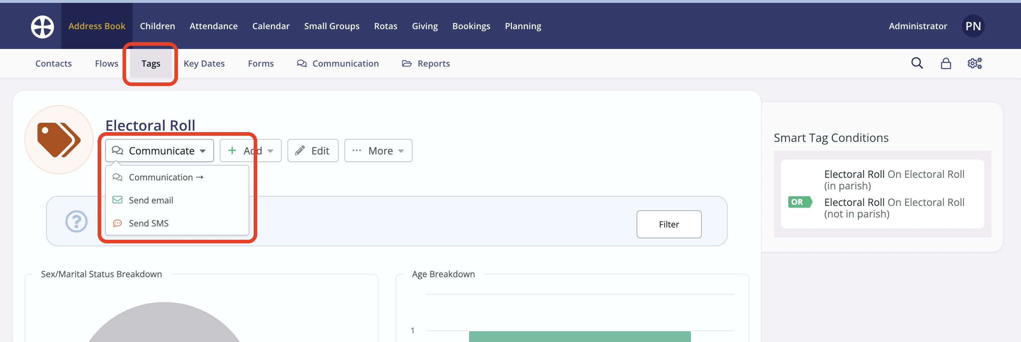
Task: Click the Administrator link
Action: click(x=918, y=26)
